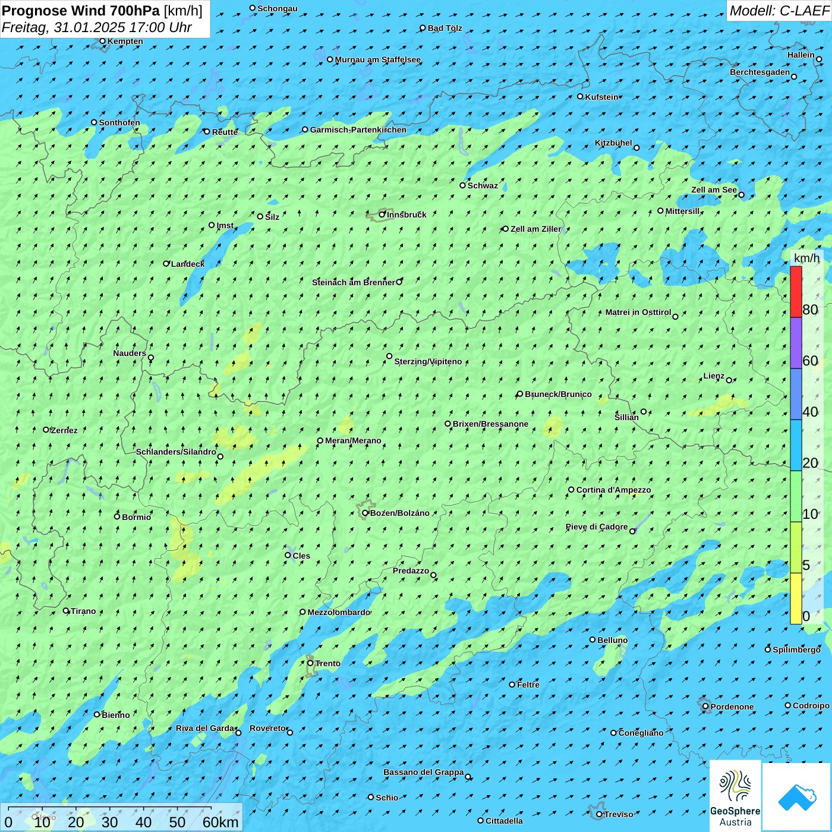Click the Meran/Merano location marker
Screen dimensions: 832x832
tap(320, 440)
